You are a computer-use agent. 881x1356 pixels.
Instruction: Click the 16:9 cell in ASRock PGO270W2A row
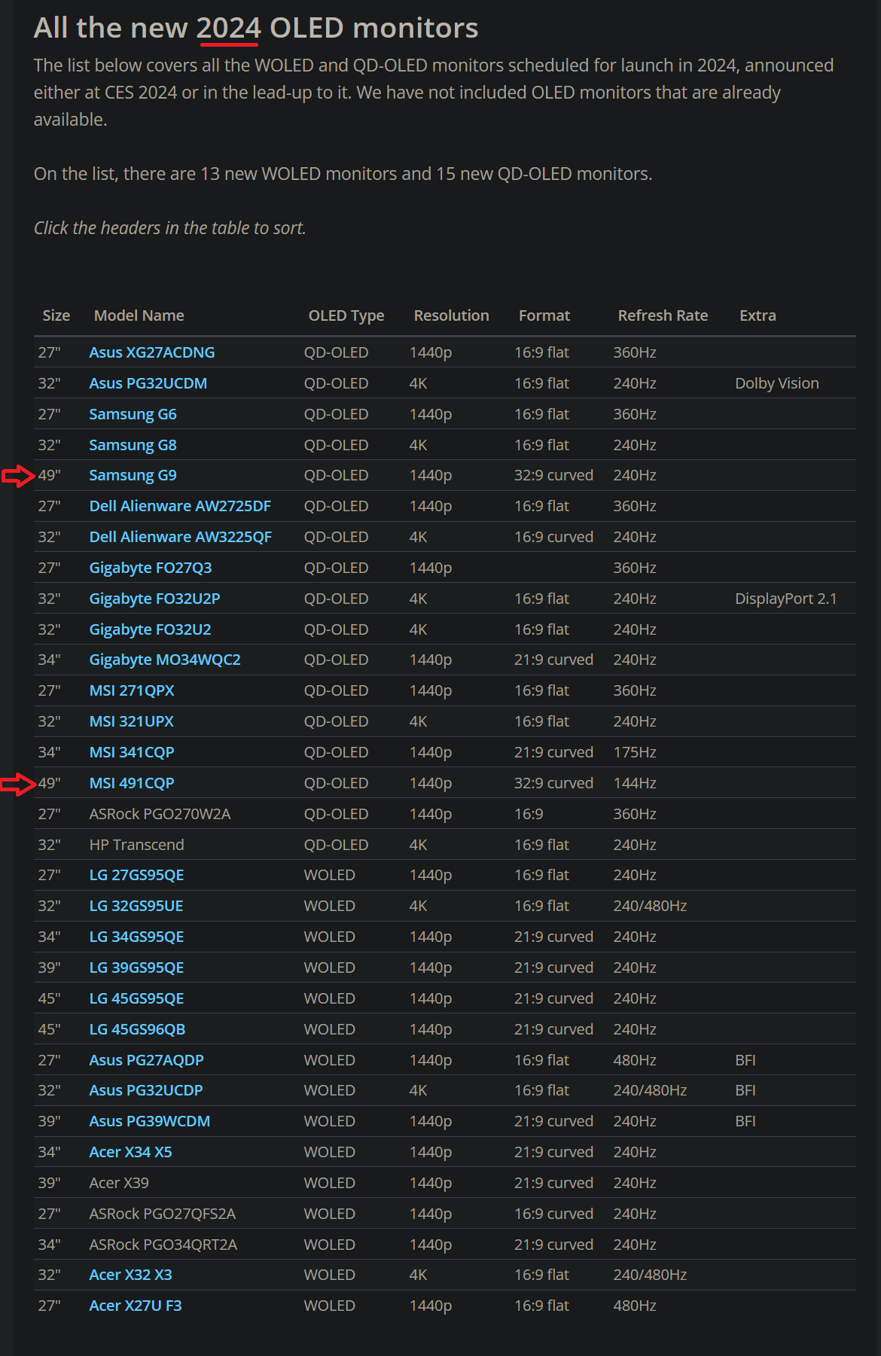click(x=529, y=814)
